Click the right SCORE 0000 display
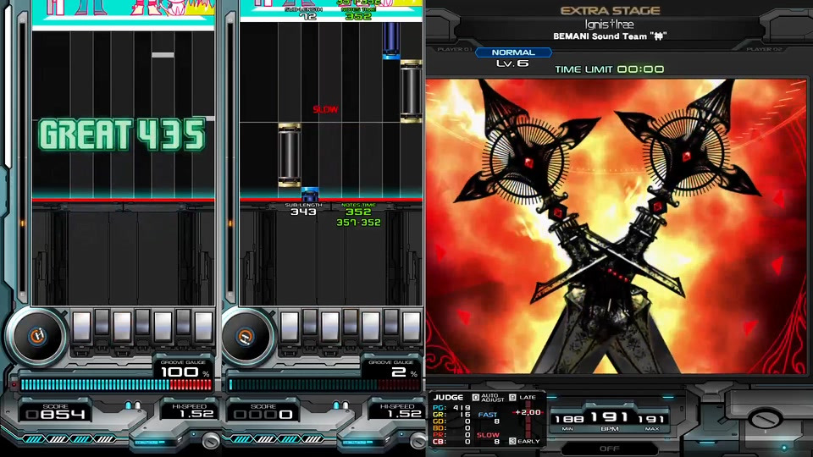This screenshot has width=813, height=457. point(263,414)
